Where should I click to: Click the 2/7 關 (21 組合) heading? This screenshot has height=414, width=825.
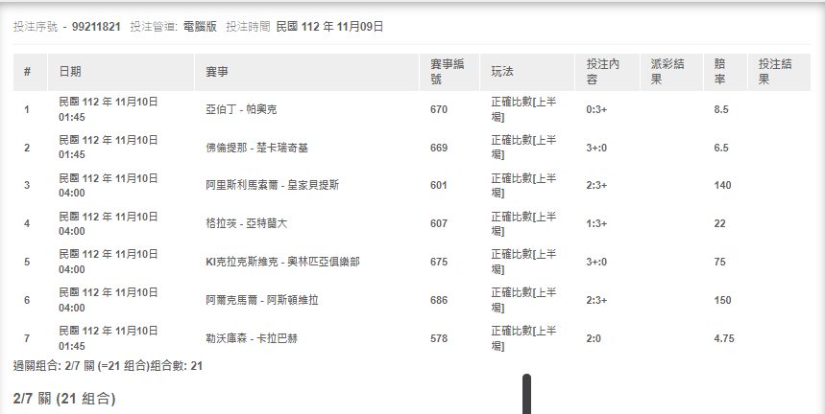click(64, 399)
